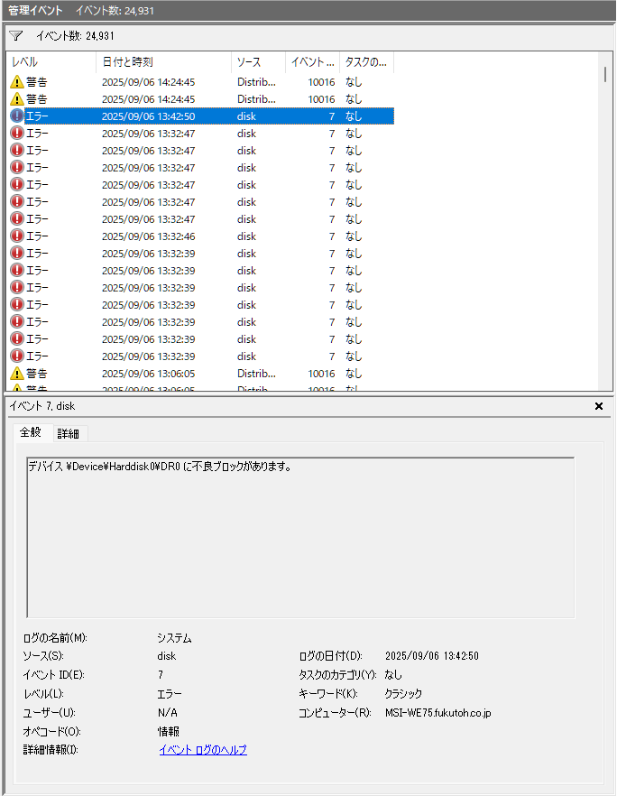Click the warning icon of the fully visible 13:06:05 event
This screenshot has height=796, width=617.
[x=17, y=374]
